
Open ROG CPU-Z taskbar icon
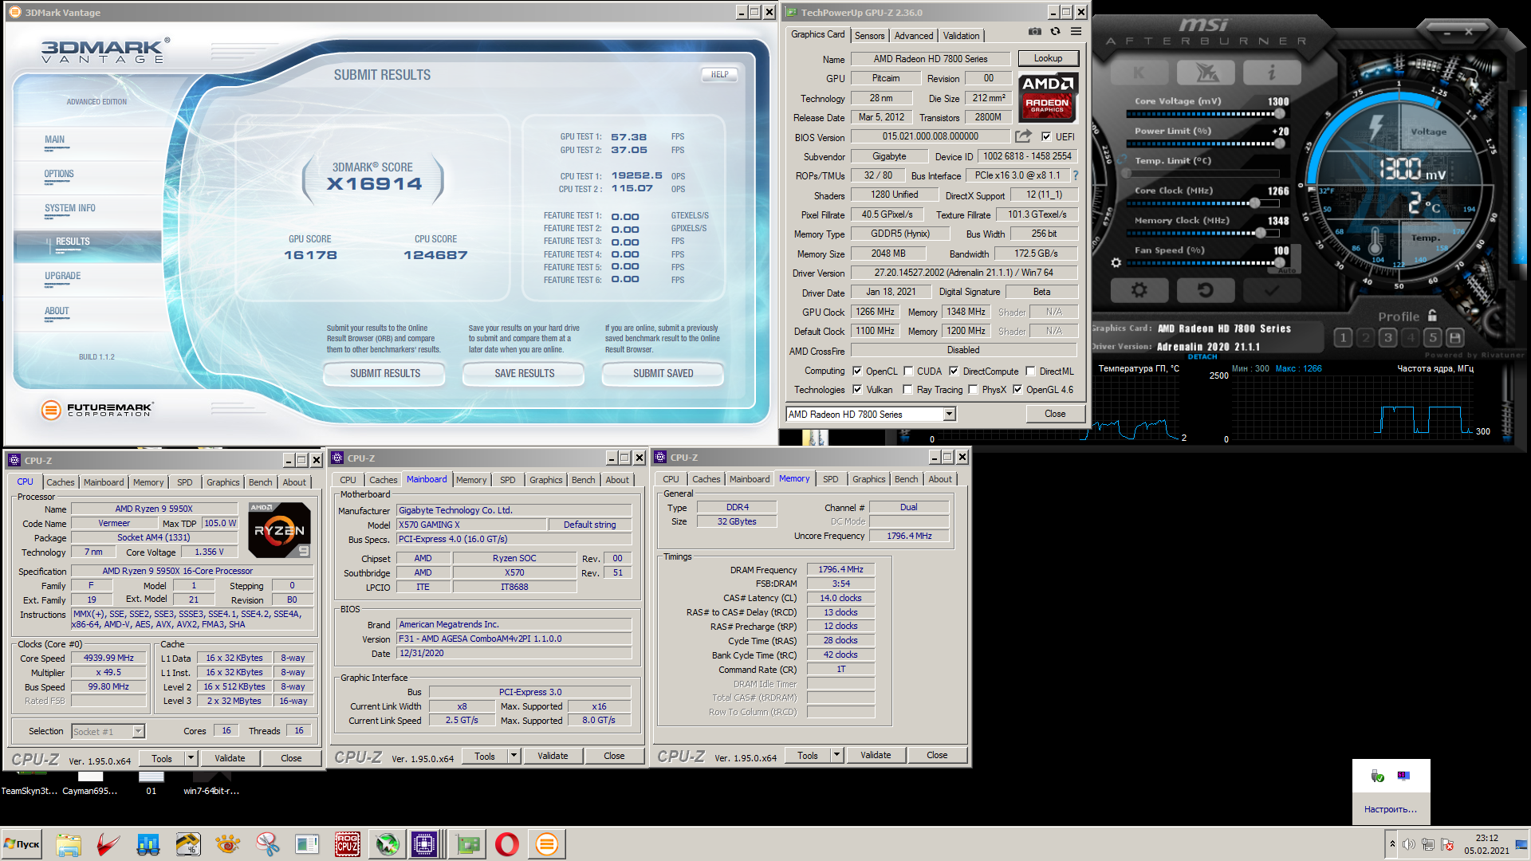[x=347, y=844]
